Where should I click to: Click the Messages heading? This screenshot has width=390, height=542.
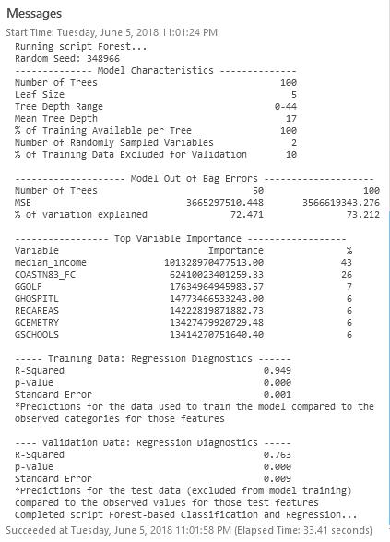pos(34,14)
